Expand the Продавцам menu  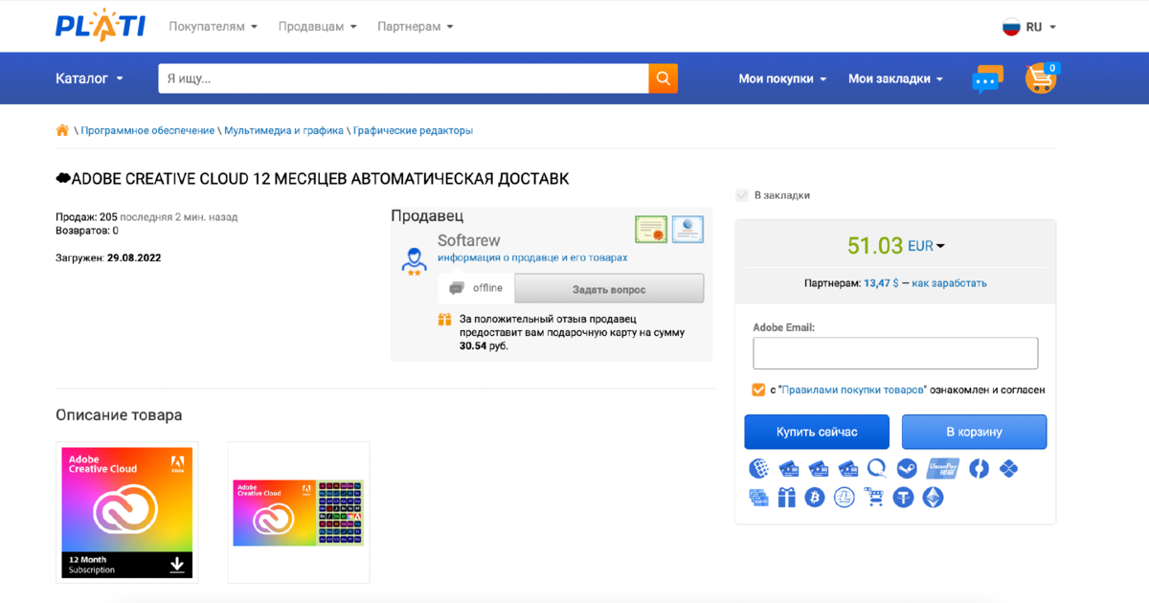click(x=318, y=27)
